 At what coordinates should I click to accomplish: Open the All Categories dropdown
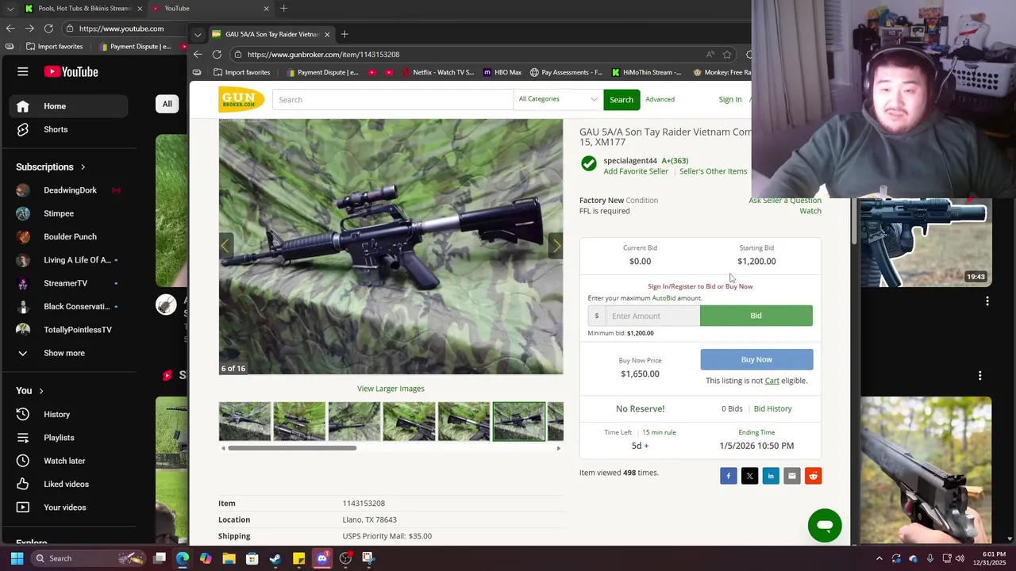[x=558, y=99]
